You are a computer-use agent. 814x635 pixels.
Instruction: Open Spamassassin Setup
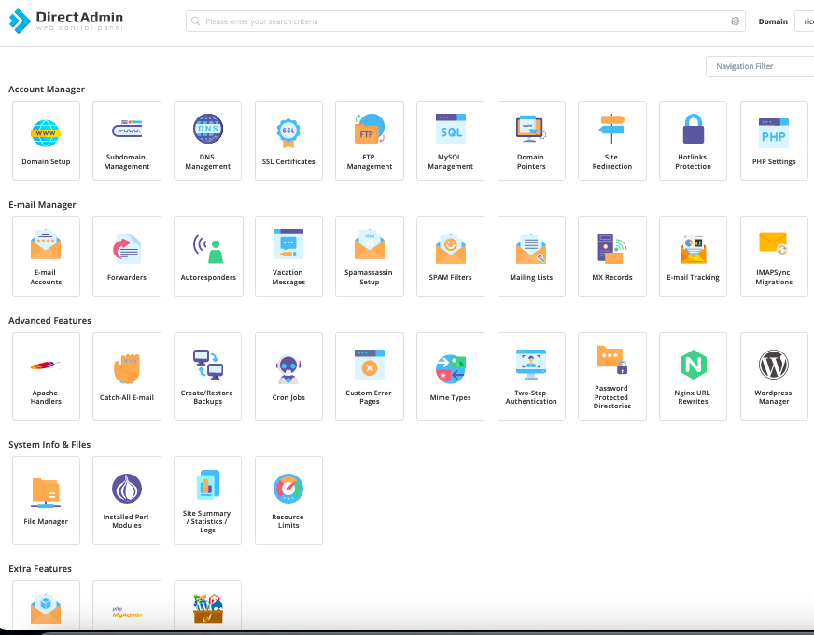[370, 256]
